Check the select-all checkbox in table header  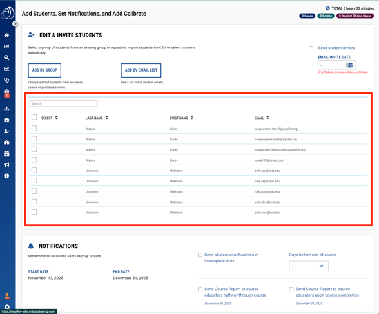point(34,118)
